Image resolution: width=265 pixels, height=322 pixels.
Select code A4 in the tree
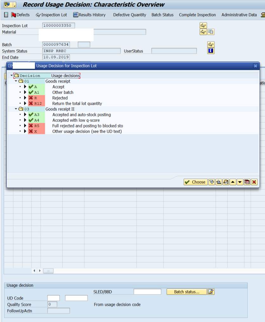(36, 120)
